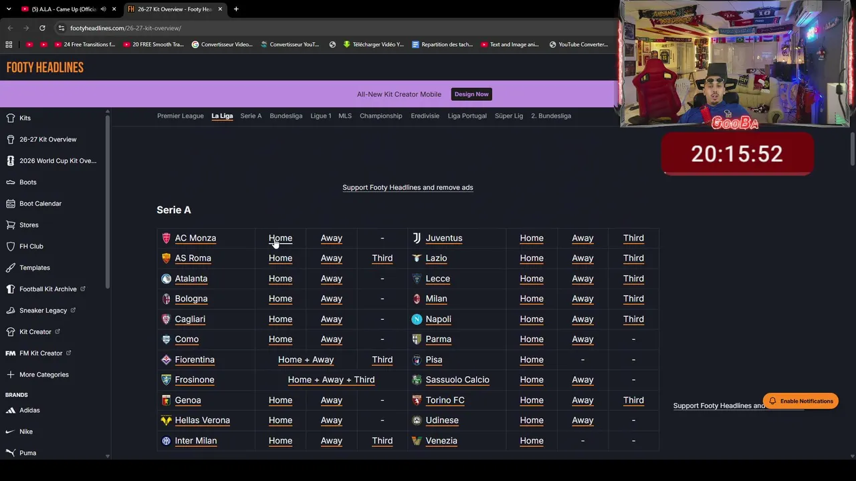The height and width of the screenshot is (481, 856).
Task: Open the Chrome apps grid icon
Action: click(9, 45)
